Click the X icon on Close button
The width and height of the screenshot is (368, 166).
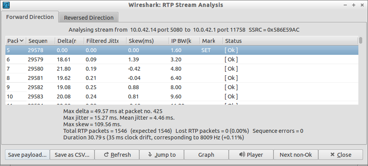(x=332, y=154)
